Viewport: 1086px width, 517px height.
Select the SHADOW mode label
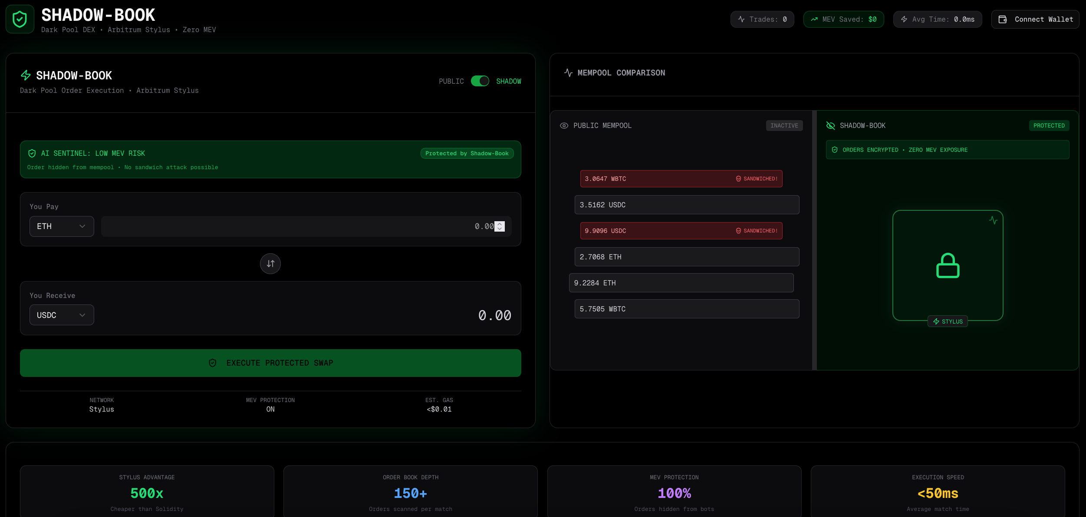(x=508, y=82)
